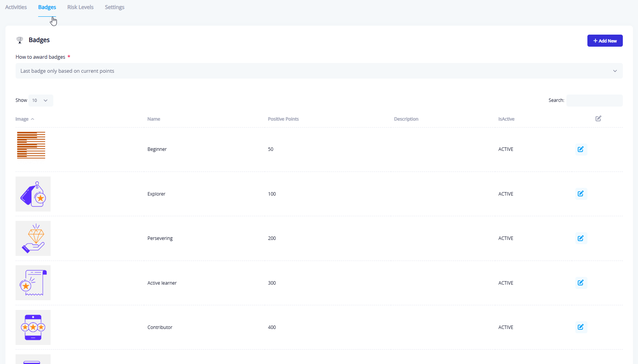Edit the Persevering badge row
The image size is (638, 364).
(x=581, y=238)
